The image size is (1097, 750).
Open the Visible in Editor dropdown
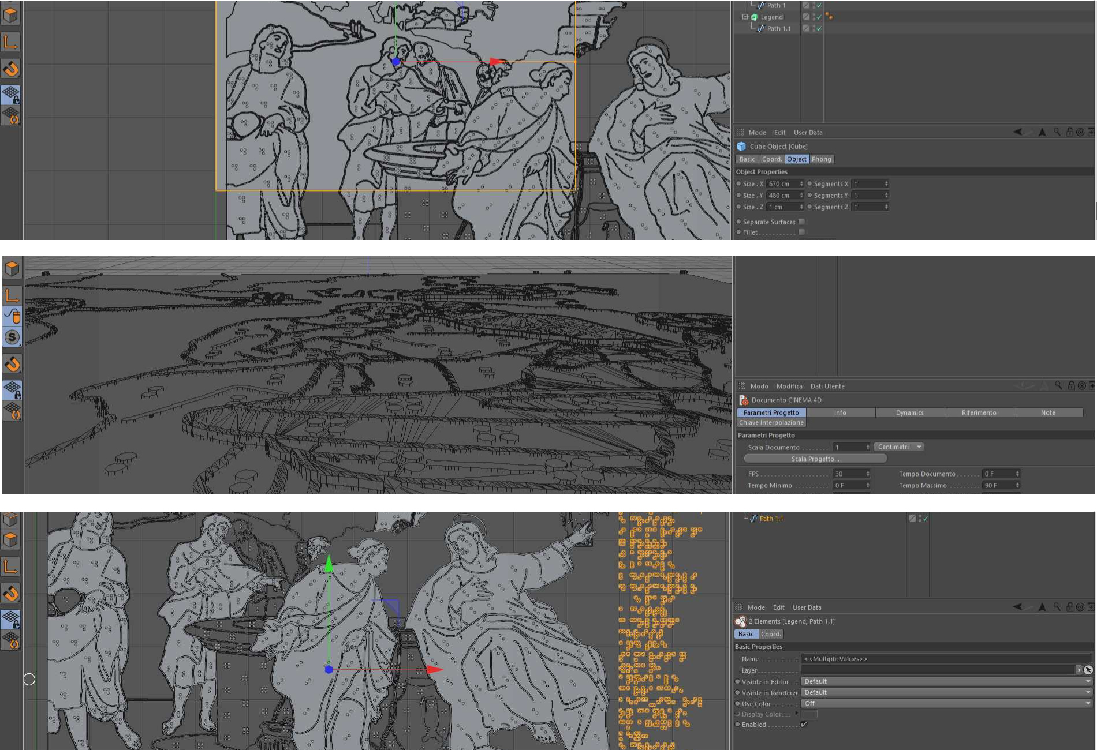tap(947, 681)
